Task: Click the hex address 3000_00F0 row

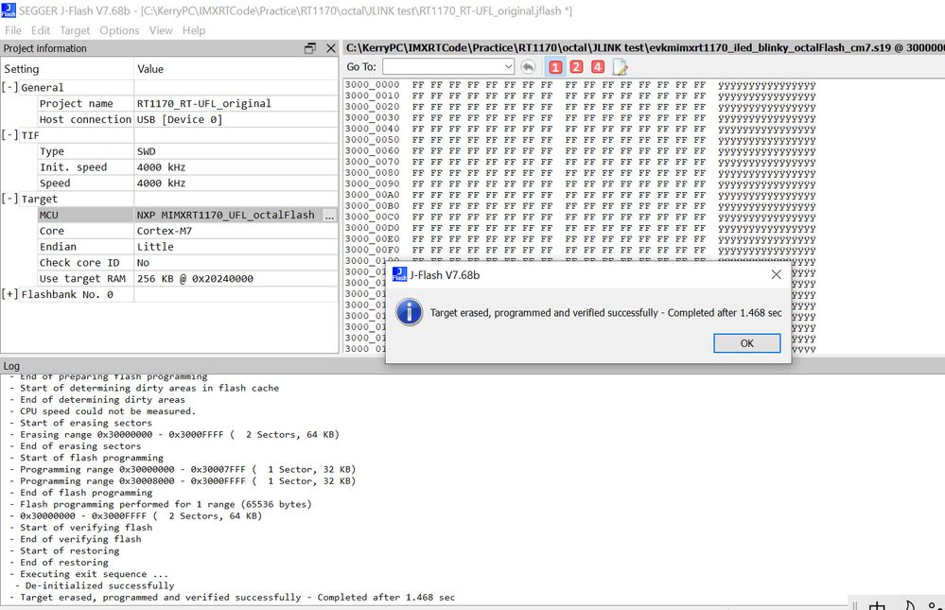Action: [580, 251]
